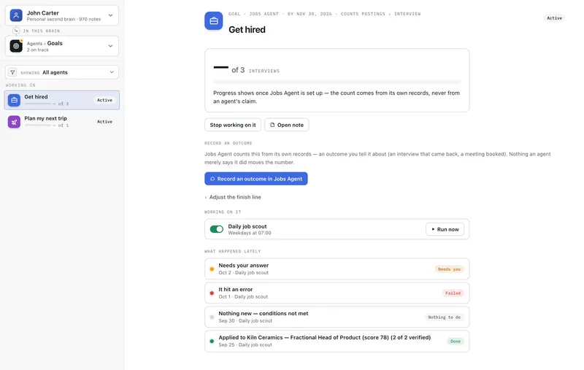Click the Active badge at top right

[x=554, y=18]
